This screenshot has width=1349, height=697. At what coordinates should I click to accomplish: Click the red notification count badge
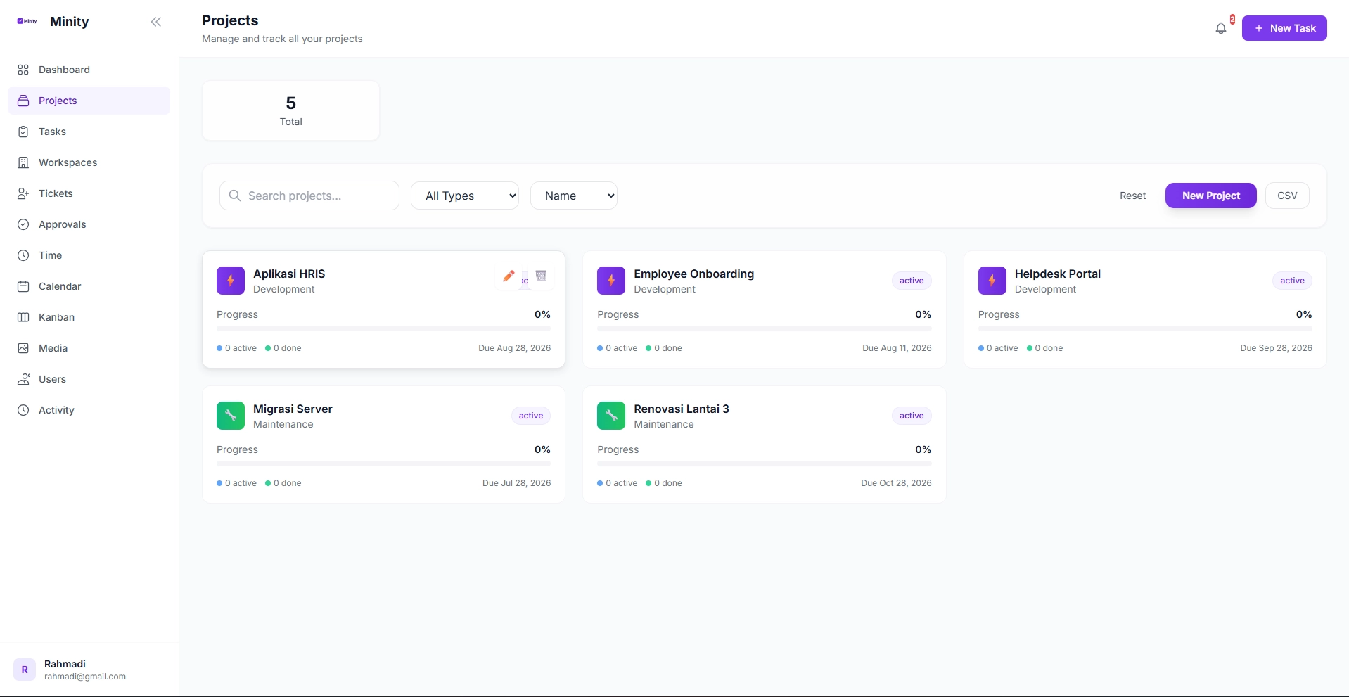point(1232,20)
